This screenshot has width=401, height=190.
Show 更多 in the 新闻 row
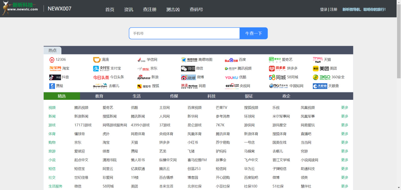click(345, 116)
